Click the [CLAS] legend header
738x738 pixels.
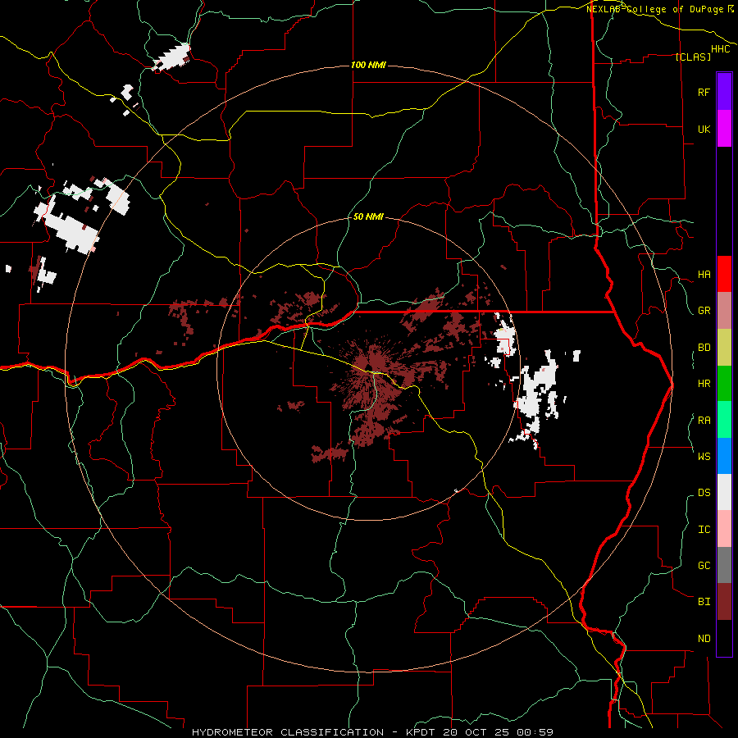click(693, 57)
